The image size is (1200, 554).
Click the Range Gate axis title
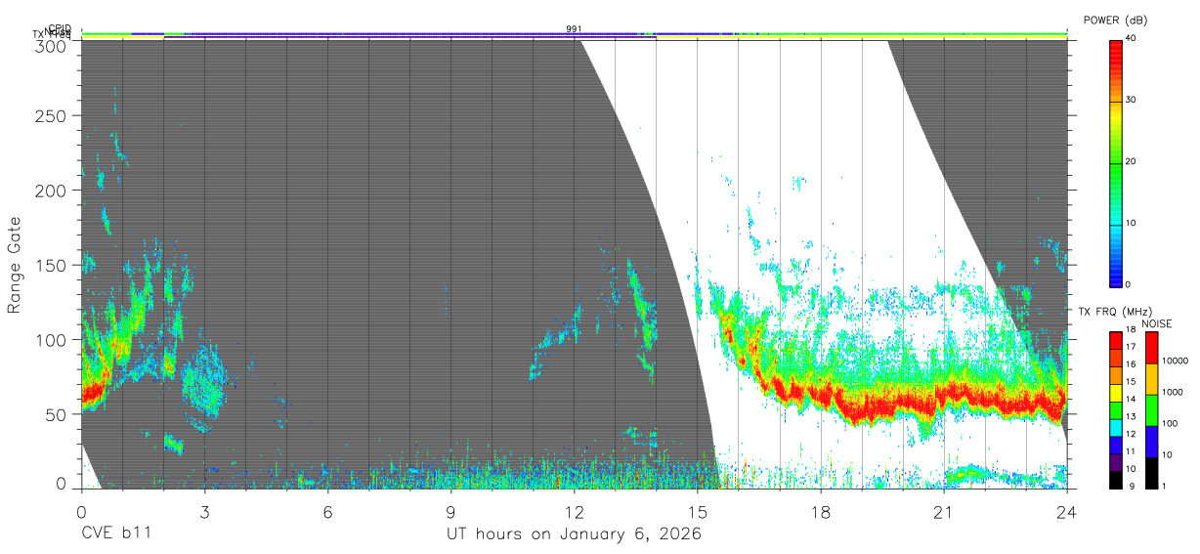pos(15,266)
